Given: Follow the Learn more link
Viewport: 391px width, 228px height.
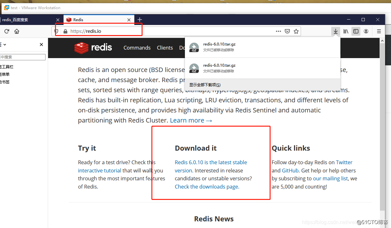Looking at the screenshot, I should click(x=191, y=120).
